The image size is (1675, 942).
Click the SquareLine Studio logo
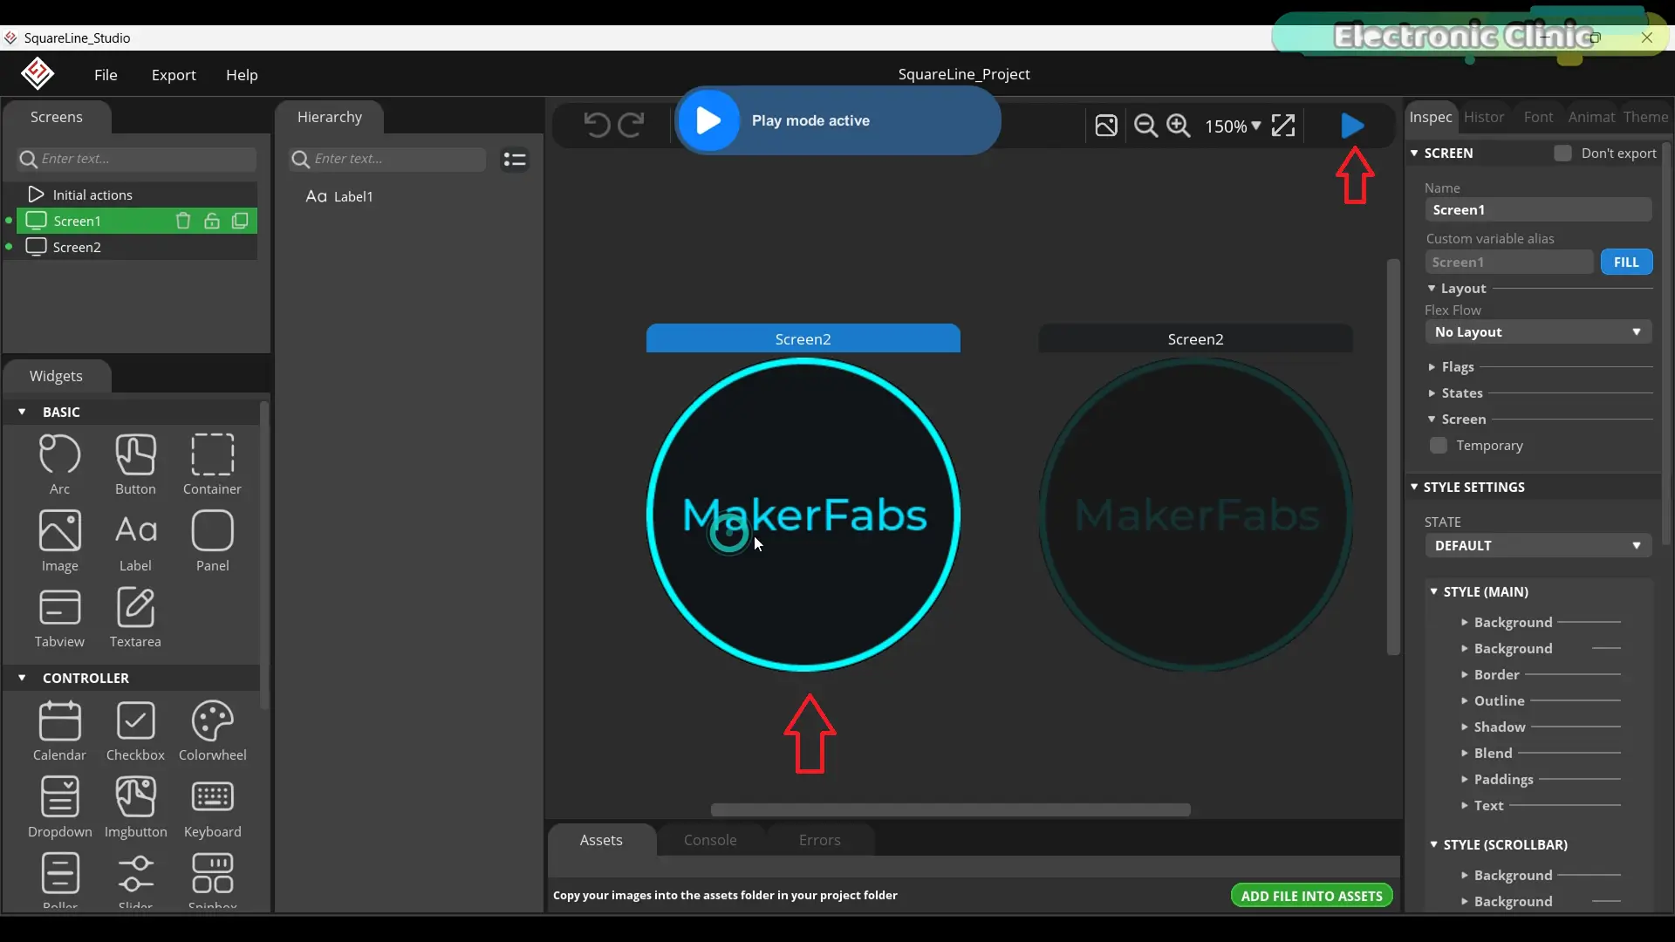pos(38,74)
